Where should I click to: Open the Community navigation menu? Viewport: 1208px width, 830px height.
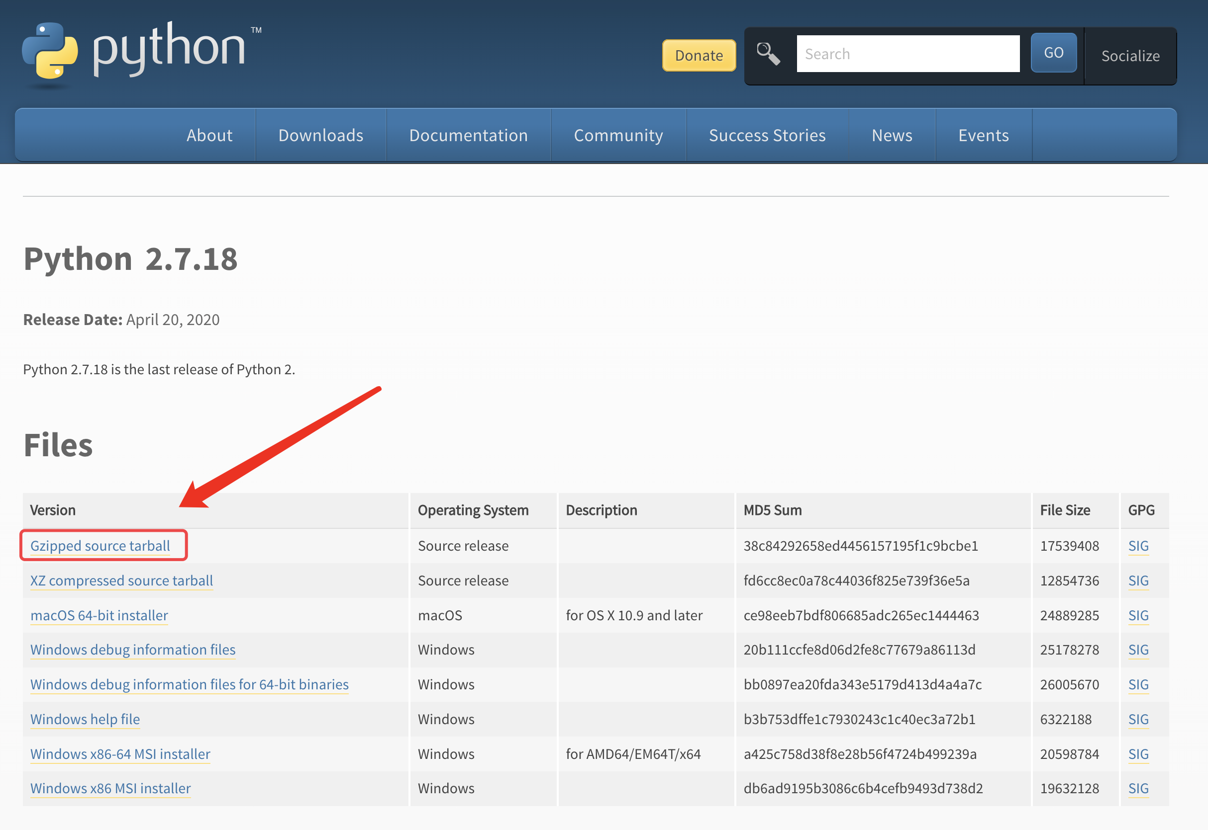[x=618, y=135]
